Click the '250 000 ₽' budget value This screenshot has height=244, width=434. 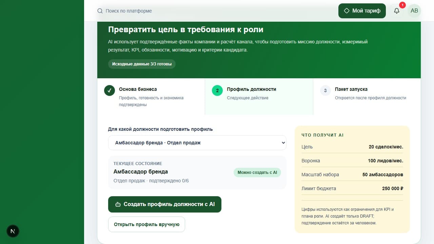click(x=393, y=188)
